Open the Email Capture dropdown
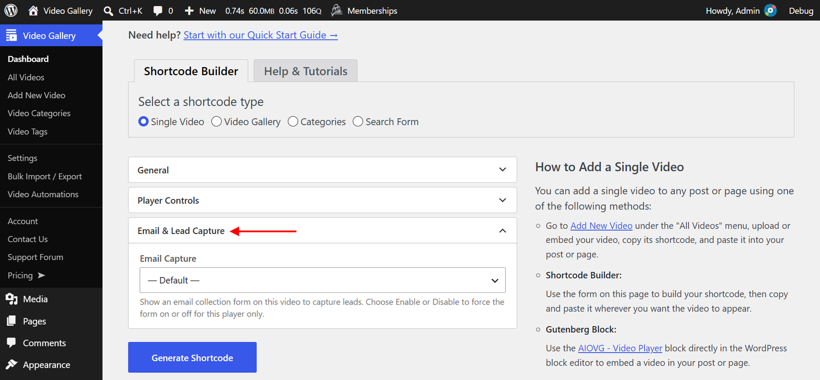820x380 pixels. tap(322, 280)
